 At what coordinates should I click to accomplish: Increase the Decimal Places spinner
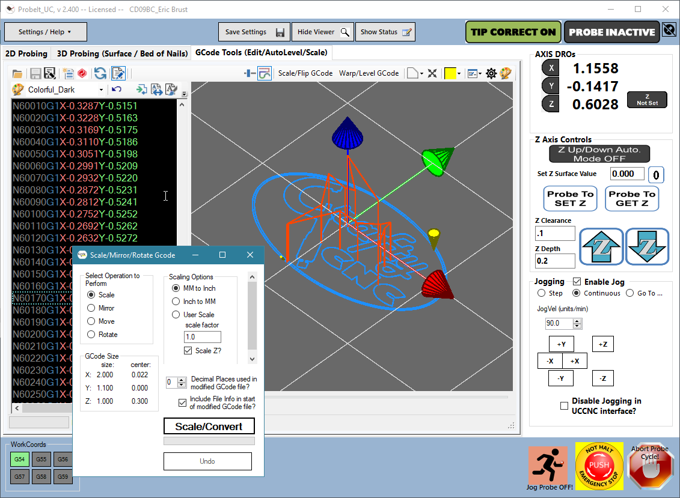coord(182,380)
